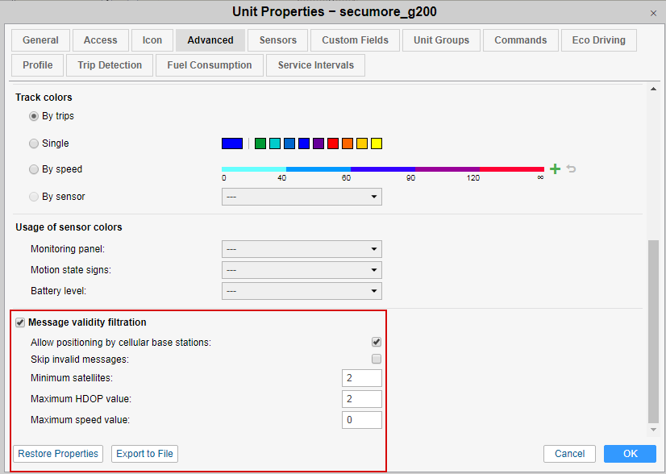666x474 pixels.
Task: Choose the red track color swatch
Action: click(x=333, y=143)
